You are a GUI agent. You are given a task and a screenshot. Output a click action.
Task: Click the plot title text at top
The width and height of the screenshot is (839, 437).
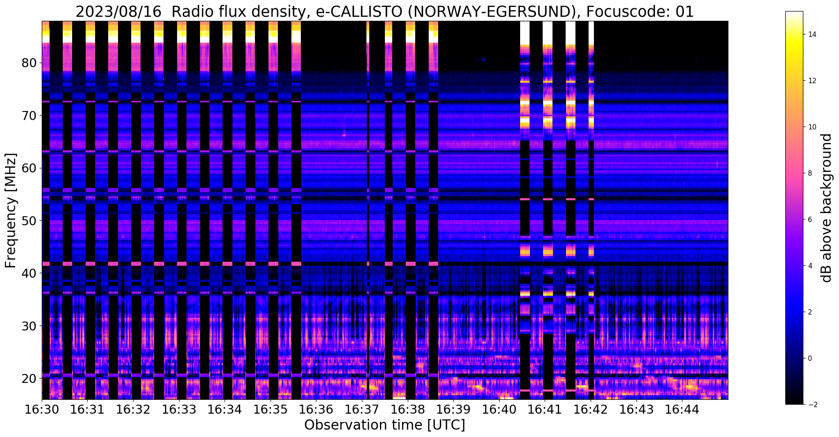click(x=384, y=11)
